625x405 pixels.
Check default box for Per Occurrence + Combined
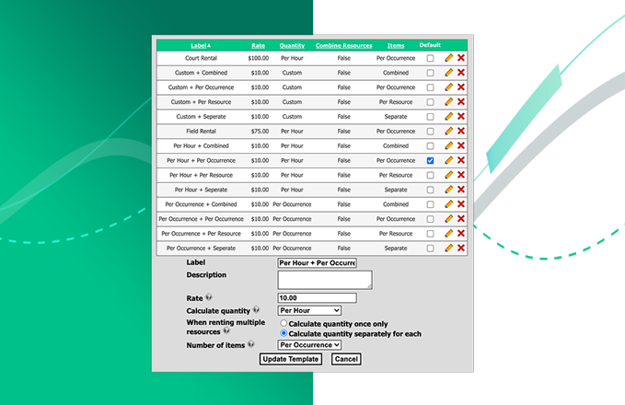pyautogui.click(x=430, y=204)
